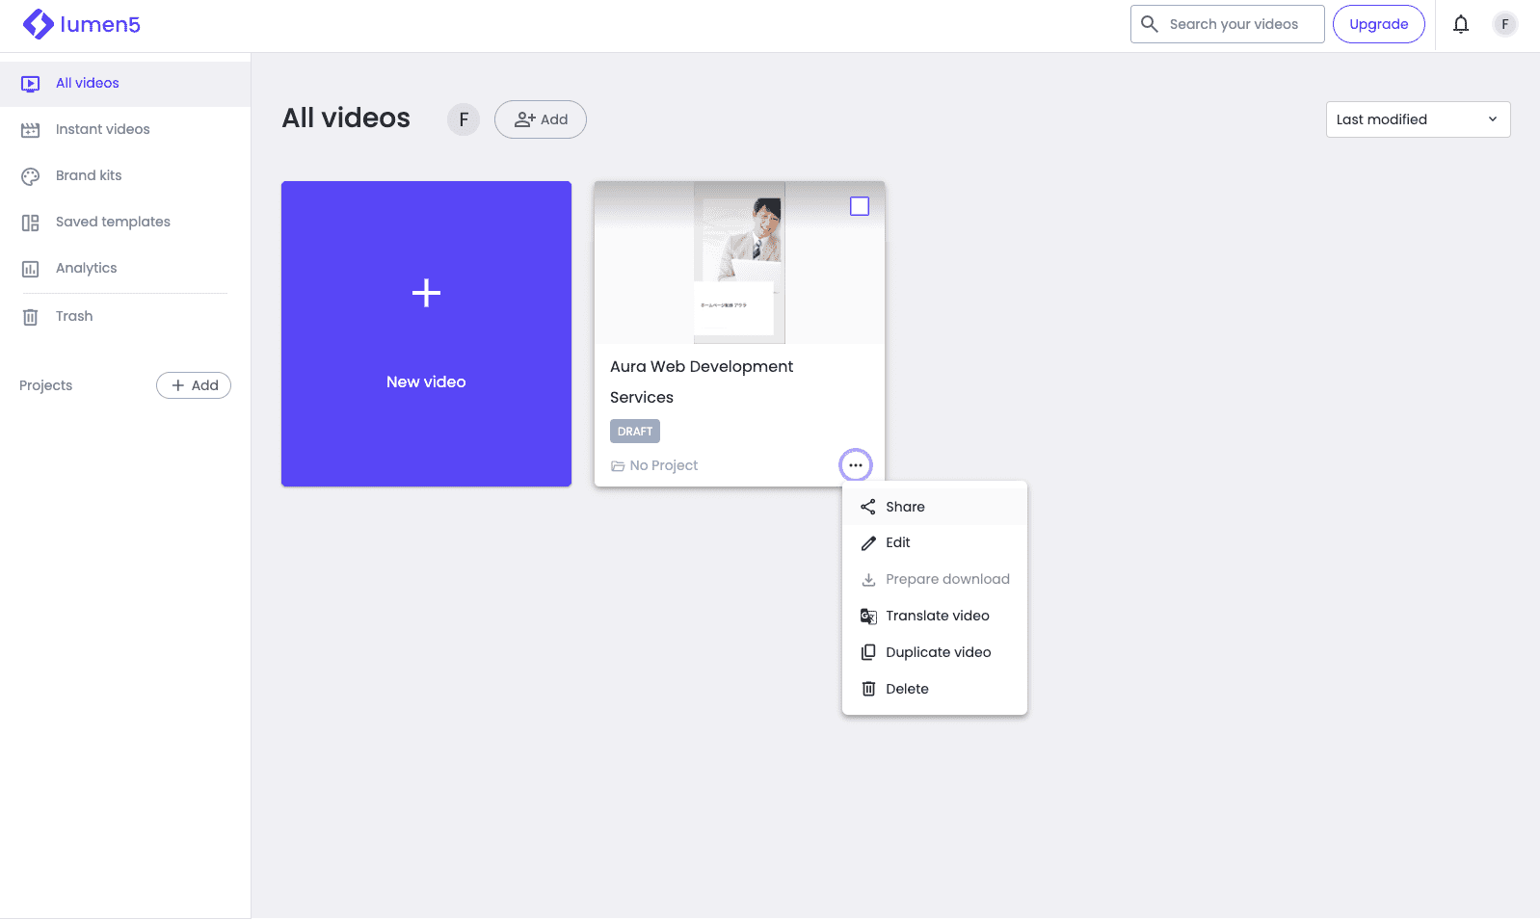The width and height of the screenshot is (1540, 920).
Task: Open Brand kits from sidebar
Action: tap(89, 175)
